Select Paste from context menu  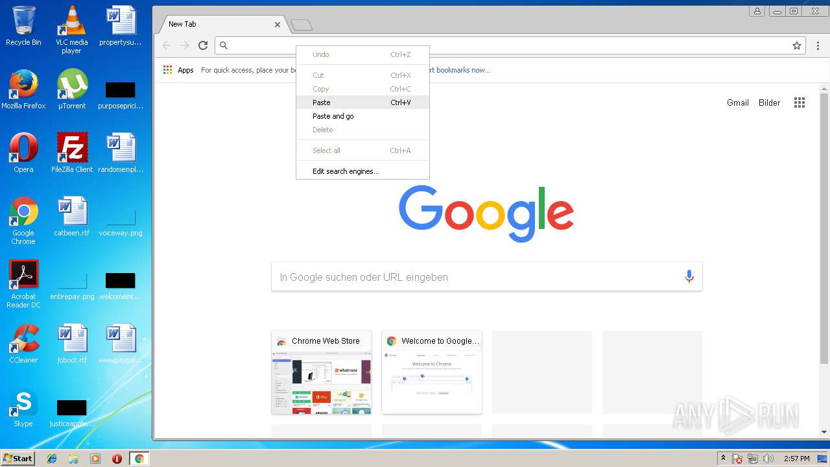(362, 102)
